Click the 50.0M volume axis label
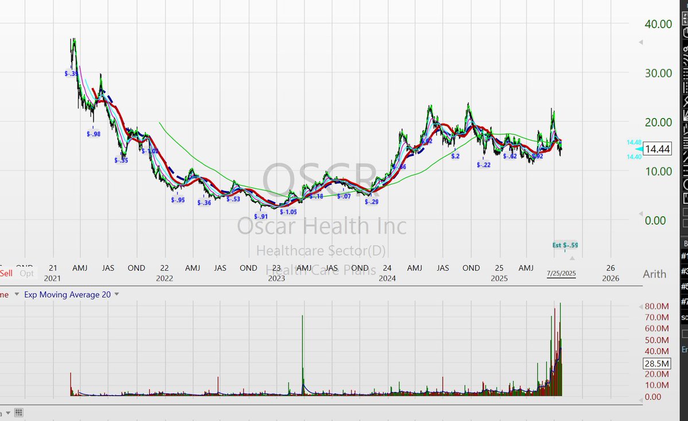 point(657,340)
